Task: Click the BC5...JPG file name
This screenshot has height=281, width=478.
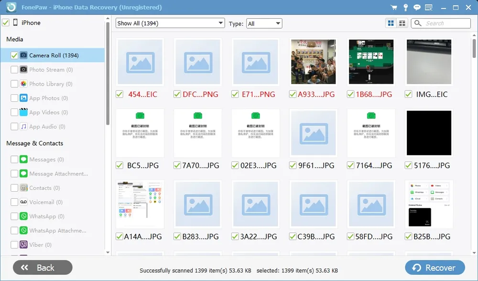Action: coord(142,165)
